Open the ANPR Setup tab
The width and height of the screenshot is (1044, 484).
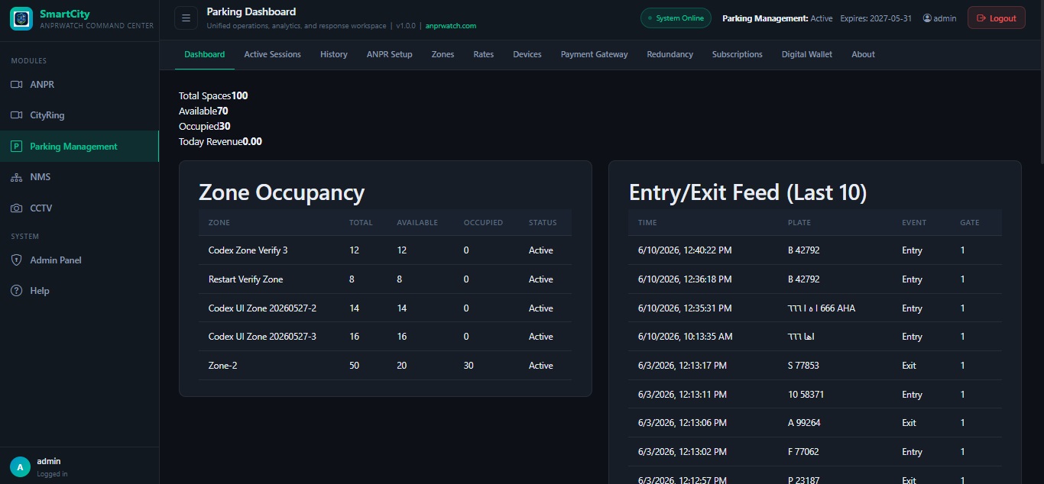tap(390, 54)
